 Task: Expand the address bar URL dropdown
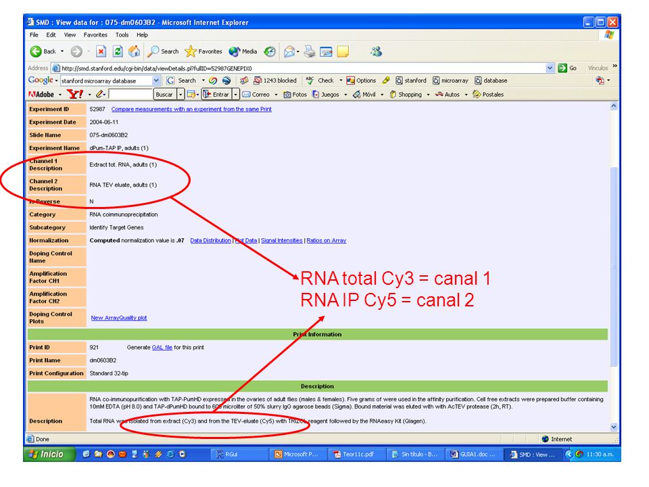click(550, 68)
